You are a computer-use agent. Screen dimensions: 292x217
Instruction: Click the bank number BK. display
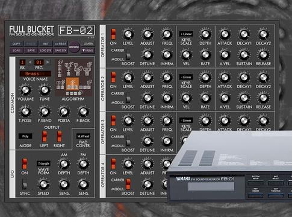(22, 62)
